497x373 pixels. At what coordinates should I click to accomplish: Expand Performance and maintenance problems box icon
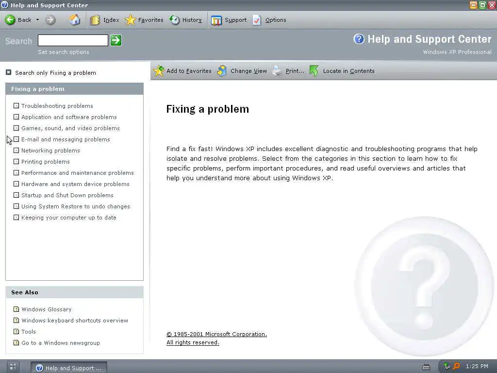point(16,172)
